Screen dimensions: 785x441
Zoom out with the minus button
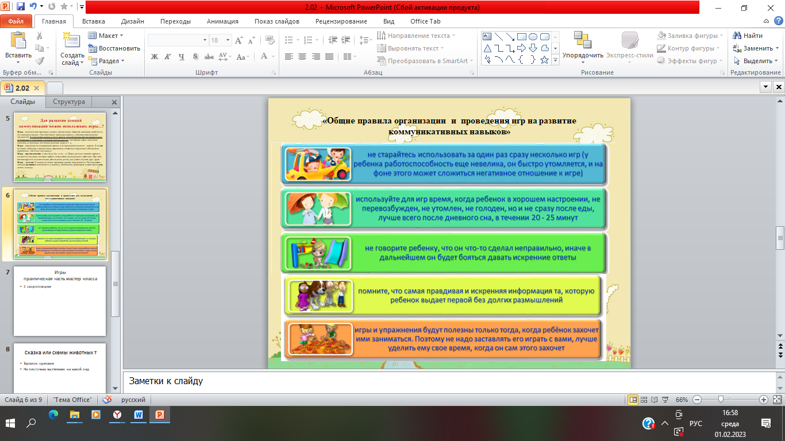pyautogui.click(x=697, y=400)
